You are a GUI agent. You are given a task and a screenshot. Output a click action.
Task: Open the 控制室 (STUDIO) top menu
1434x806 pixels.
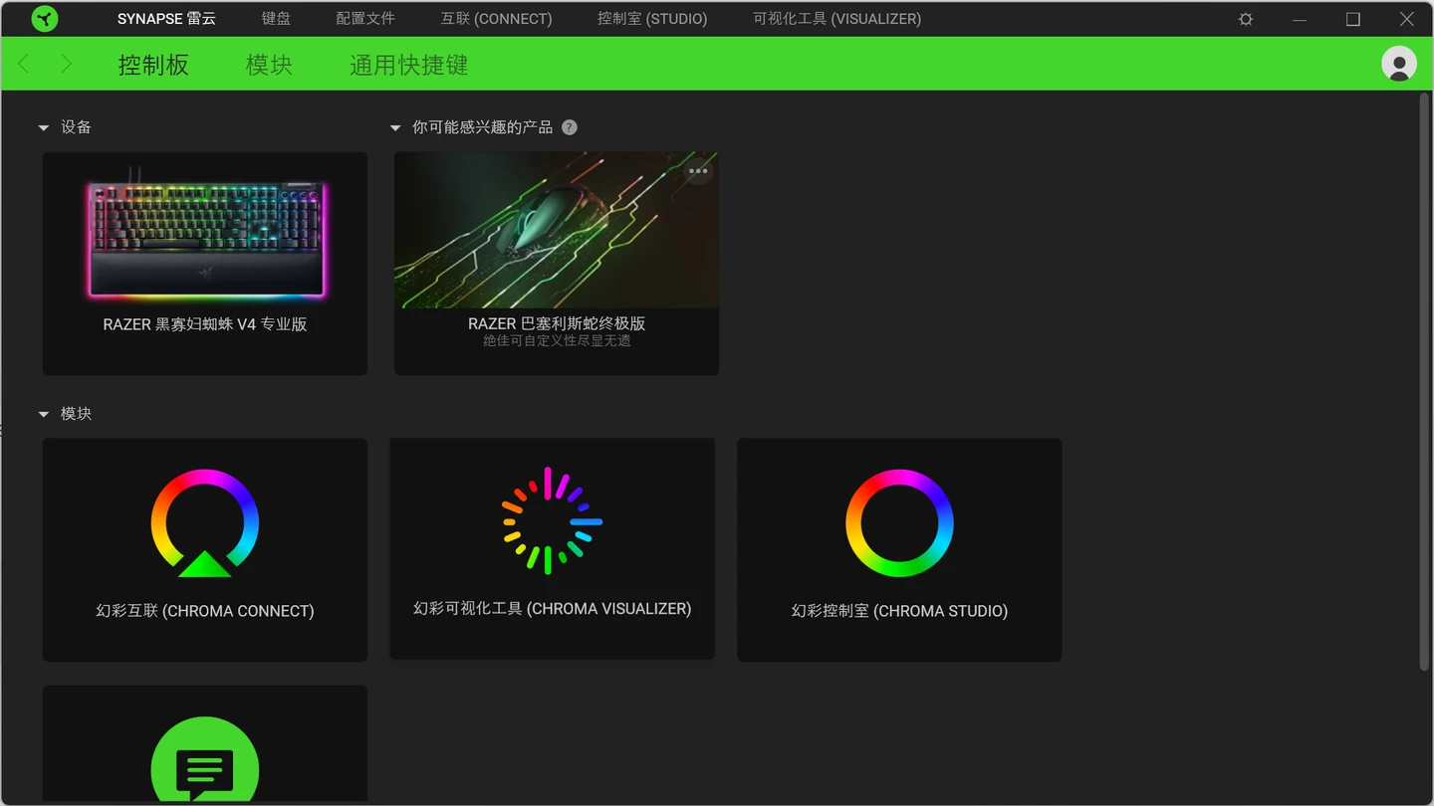[x=652, y=19]
